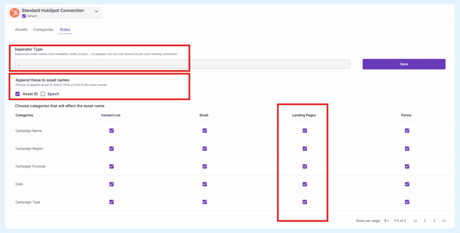The image size is (460, 233).
Task: Uncheck Campaign Type for Forms
Action: click(407, 202)
